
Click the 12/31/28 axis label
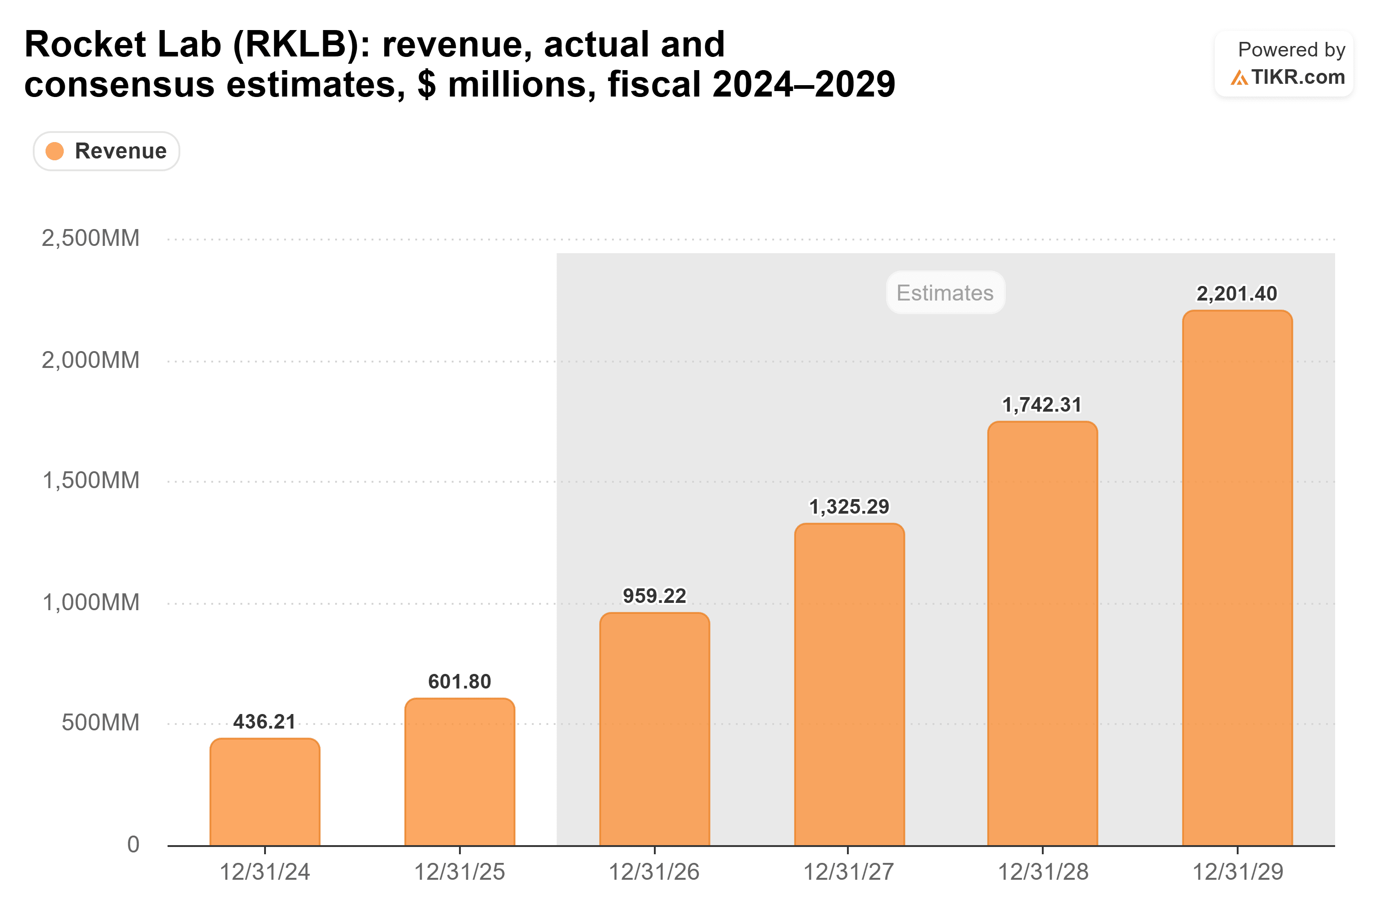click(1043, 872)
